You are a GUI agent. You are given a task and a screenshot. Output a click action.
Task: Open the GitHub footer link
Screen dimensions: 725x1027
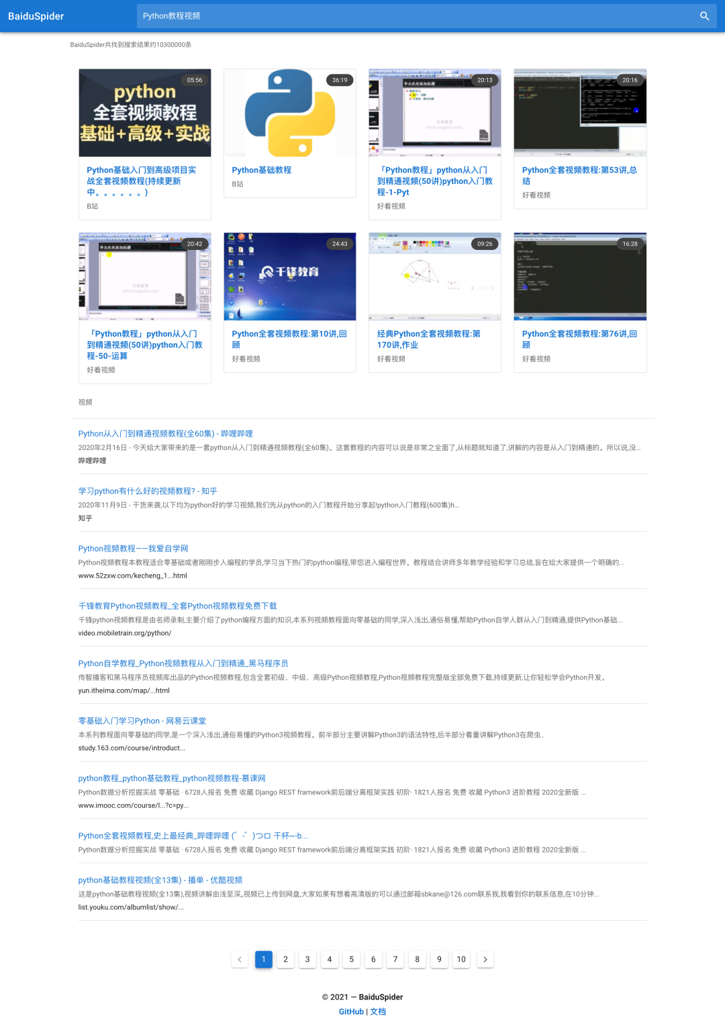[351, 1012]
